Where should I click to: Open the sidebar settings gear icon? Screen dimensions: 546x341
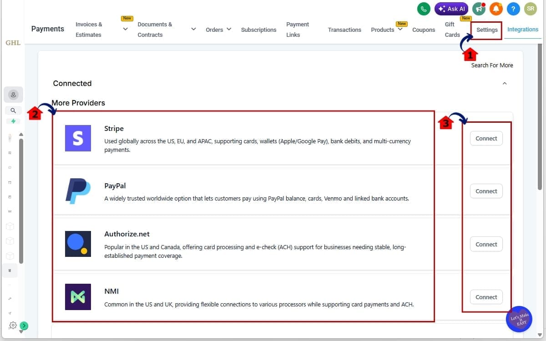13,326
